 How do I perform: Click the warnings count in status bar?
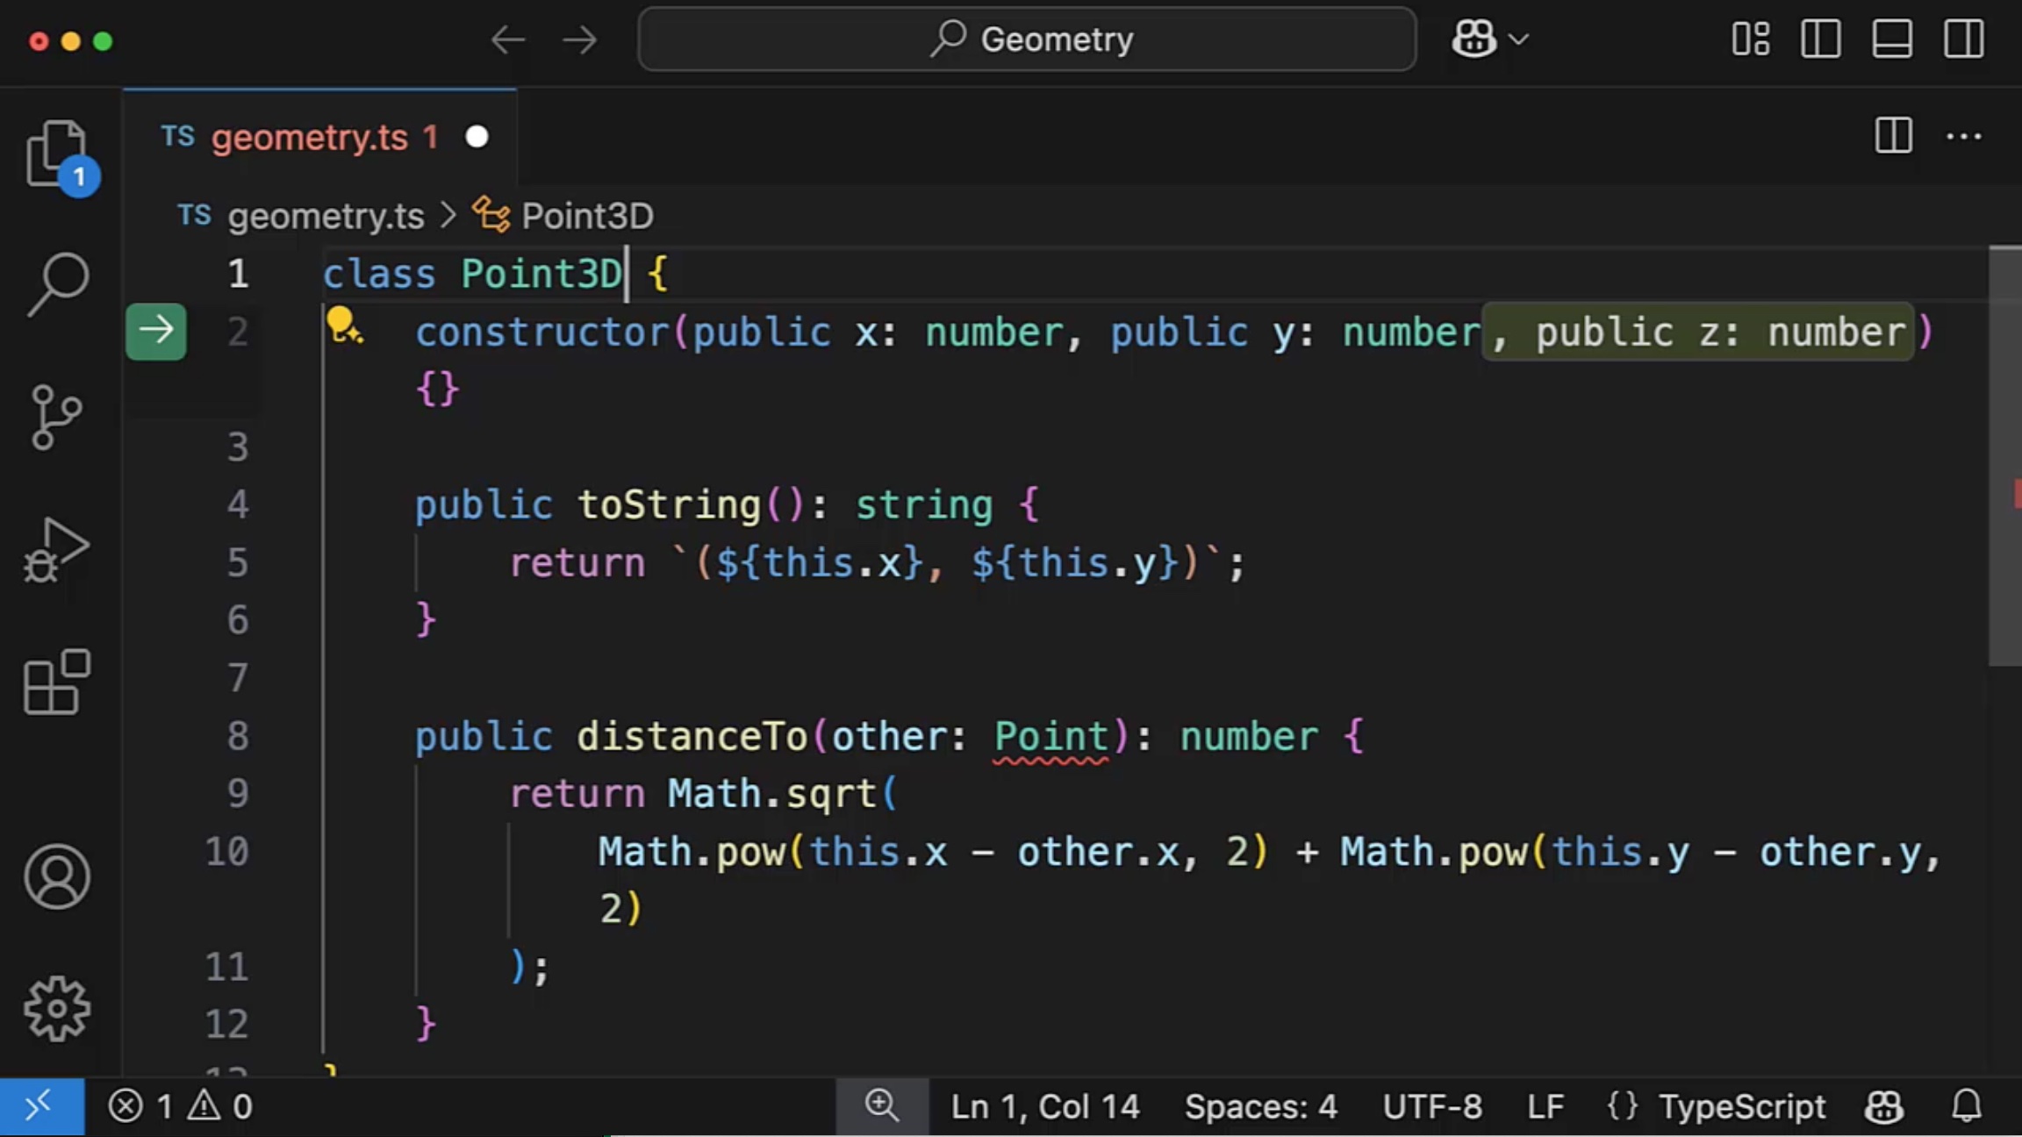pos(220,1106)
